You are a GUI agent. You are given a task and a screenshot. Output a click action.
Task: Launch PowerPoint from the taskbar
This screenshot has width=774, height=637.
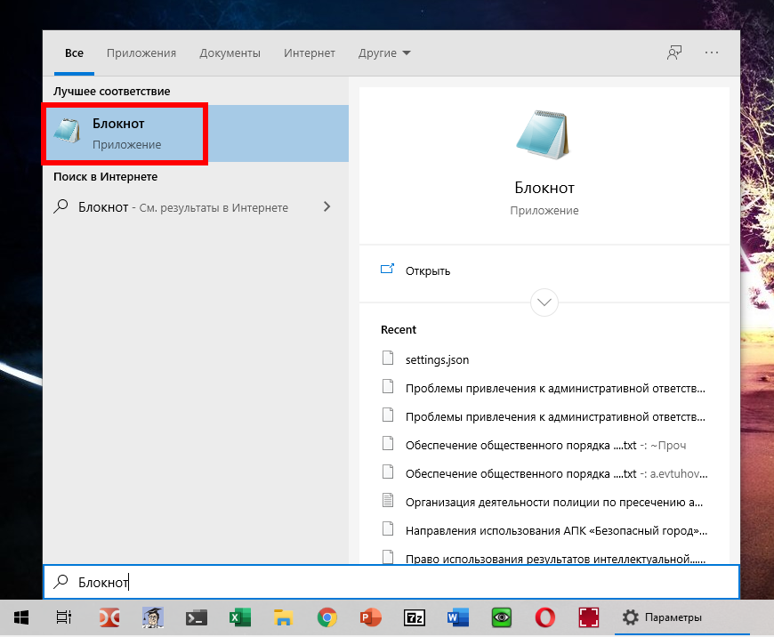tap(371, 617)
